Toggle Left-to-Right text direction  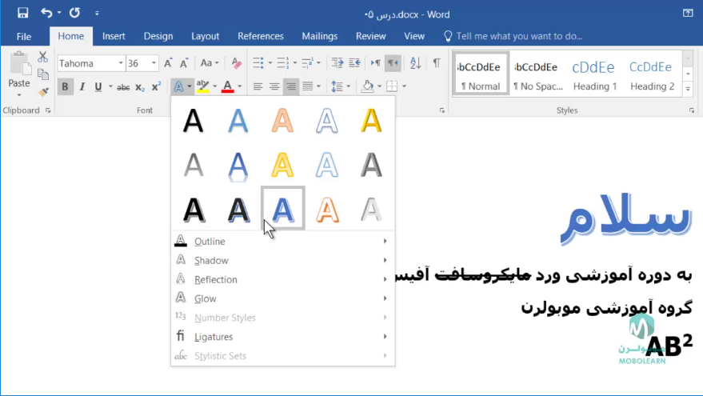coord(376,62)
